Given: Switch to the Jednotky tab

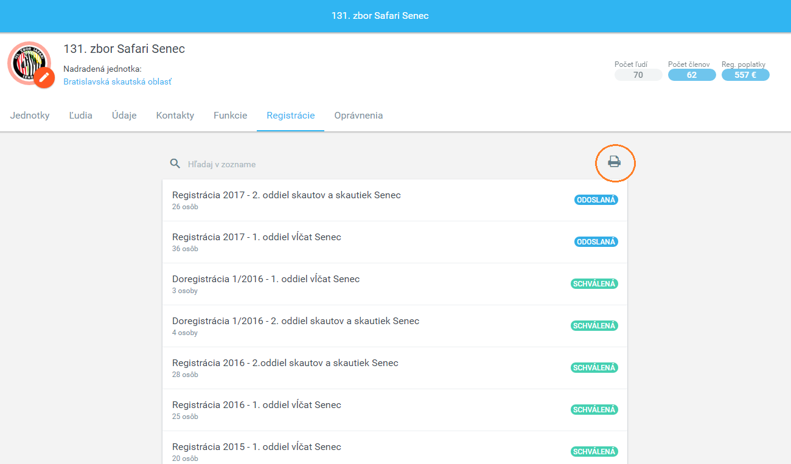Looking at the screenshot, I should (30, 116).
